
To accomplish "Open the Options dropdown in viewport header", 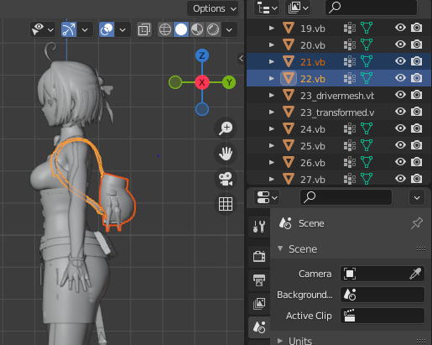I will 213,8.
